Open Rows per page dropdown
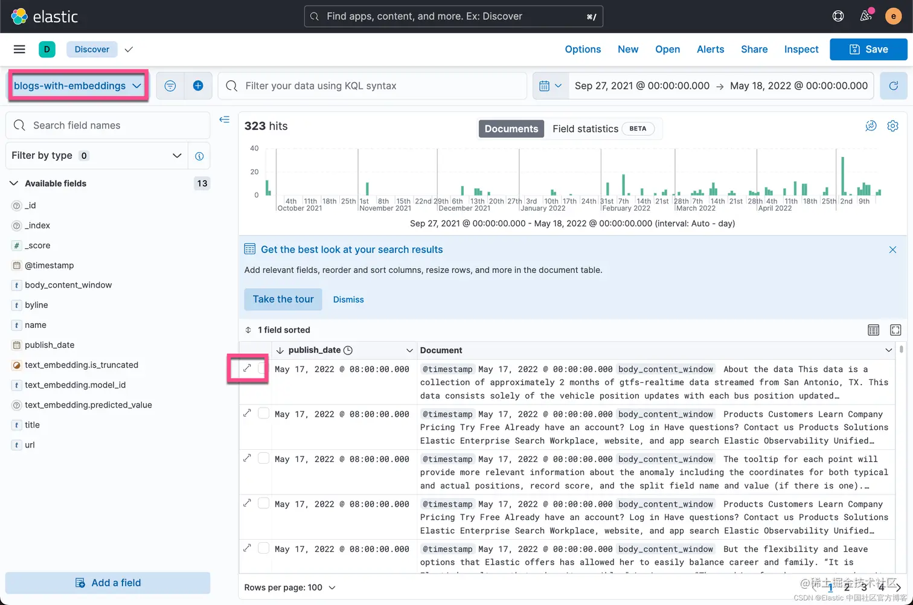The width and height of the screenshot is (913, 605). click(x=290, y=587)
